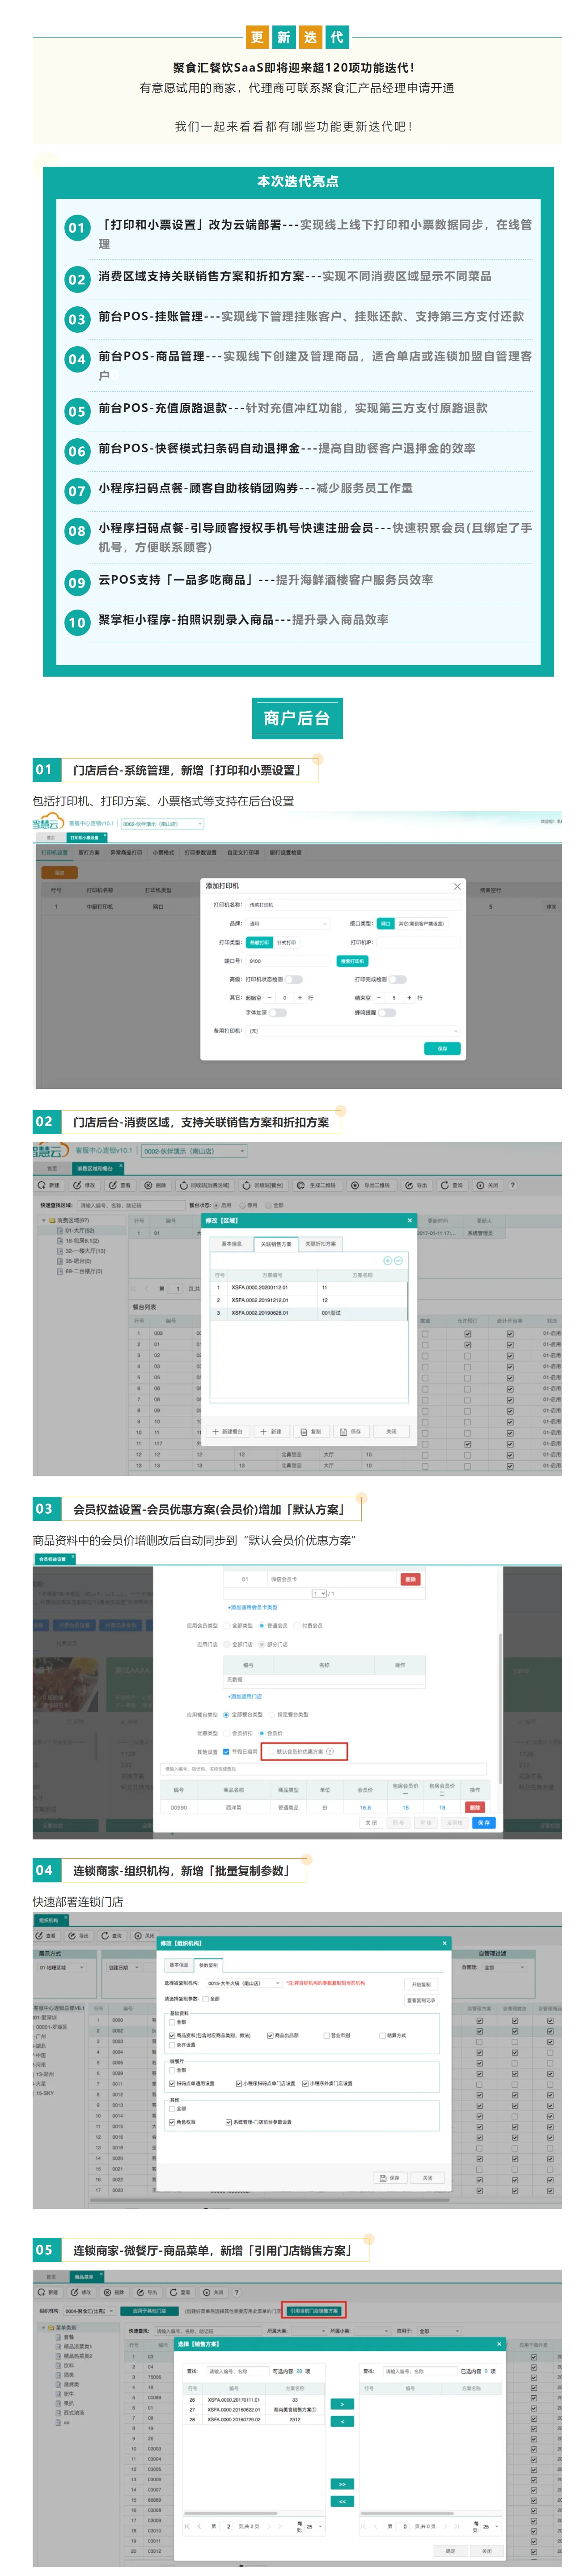580x2576 pixels.
Task: Toggle 打印完成检测 switch
Action: 398,979
